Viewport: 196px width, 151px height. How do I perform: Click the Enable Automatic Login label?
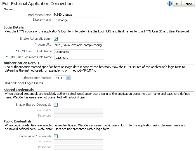tap(36, 39)
